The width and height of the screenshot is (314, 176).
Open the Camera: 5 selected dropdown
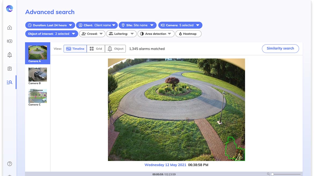[x=180, y=25]
